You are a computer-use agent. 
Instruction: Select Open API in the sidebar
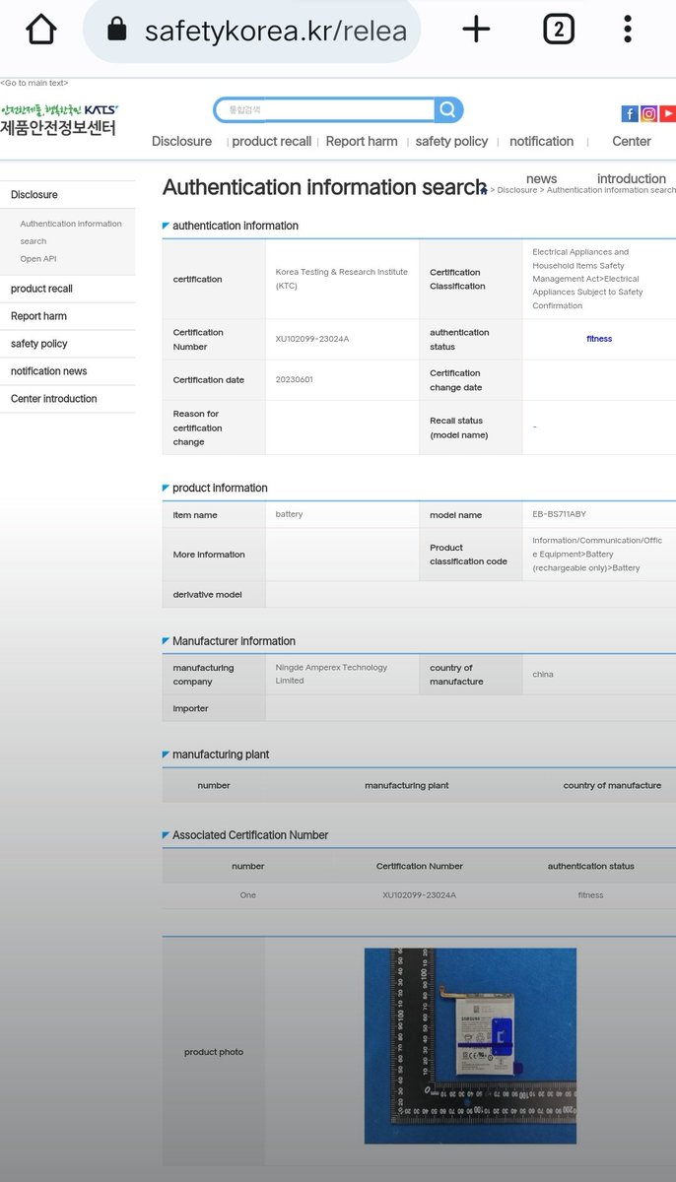[x=38, y=259]
